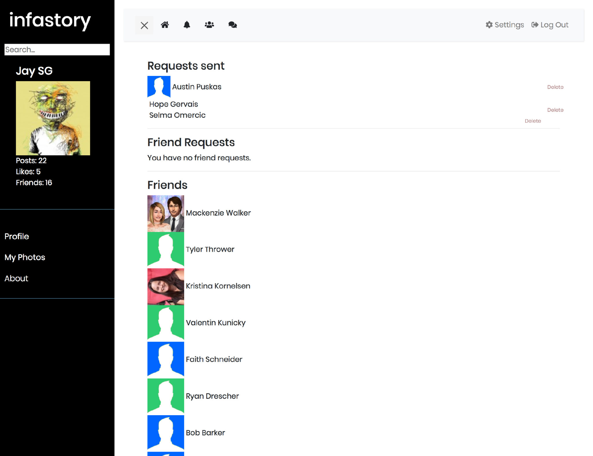
Task: Open the friends group icon
Action: coord(209,25)
